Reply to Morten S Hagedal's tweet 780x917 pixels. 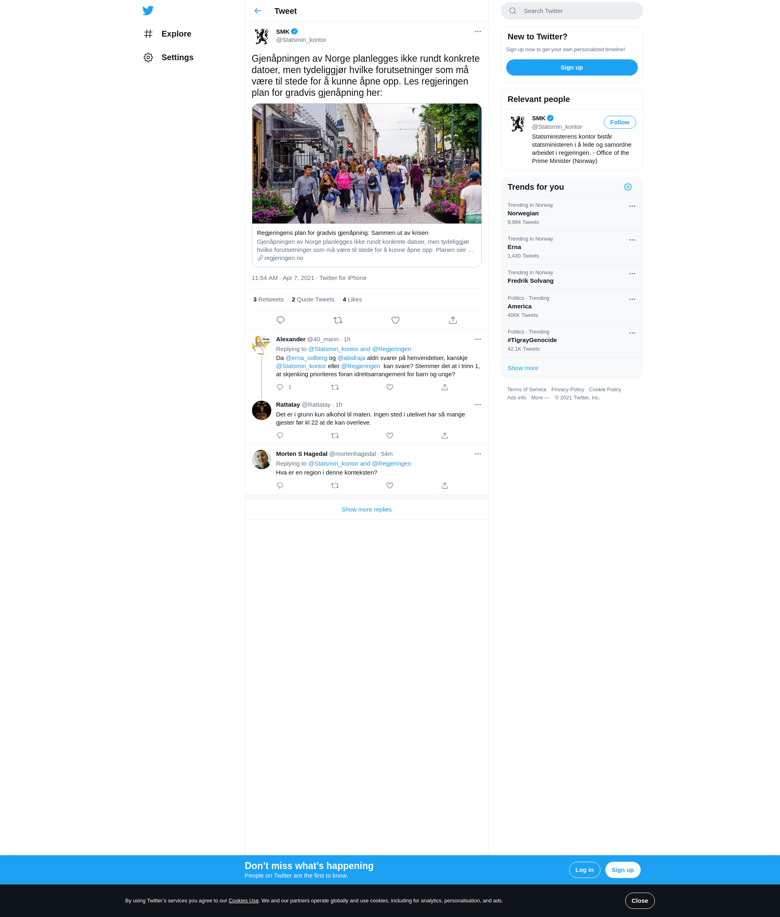tap(280, 486)
